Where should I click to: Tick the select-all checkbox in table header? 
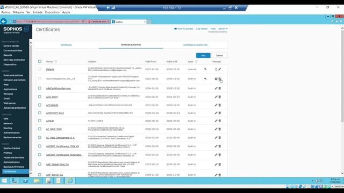click(40, 62)
